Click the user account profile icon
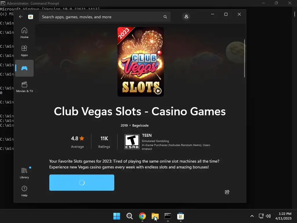 tap(186, 17)
